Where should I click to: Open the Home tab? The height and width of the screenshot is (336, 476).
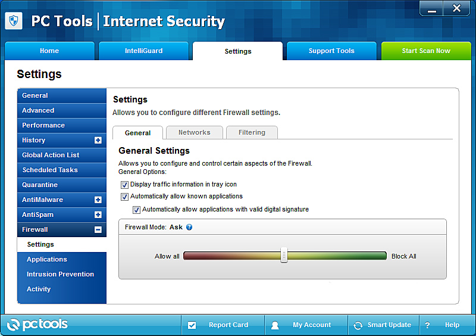[x=49, y=51]
